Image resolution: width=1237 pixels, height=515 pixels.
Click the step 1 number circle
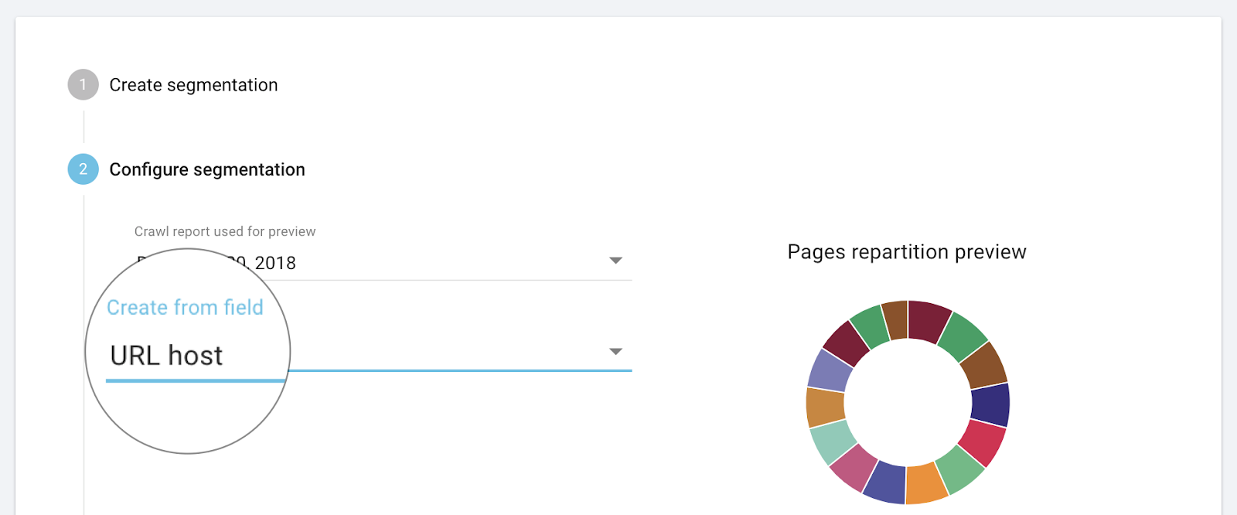83,85
